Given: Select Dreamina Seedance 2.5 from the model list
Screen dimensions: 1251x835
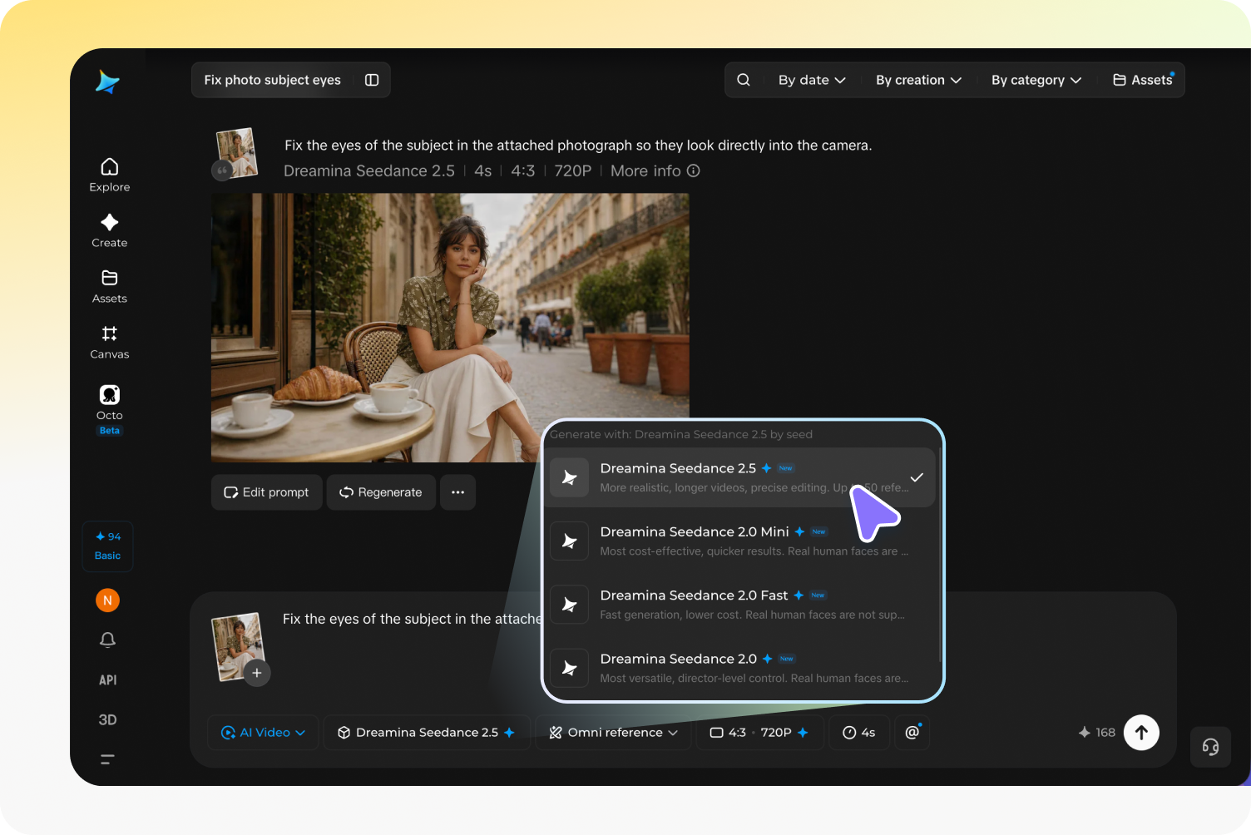Looking at the screenshot, I should click(x=741, y=477).
